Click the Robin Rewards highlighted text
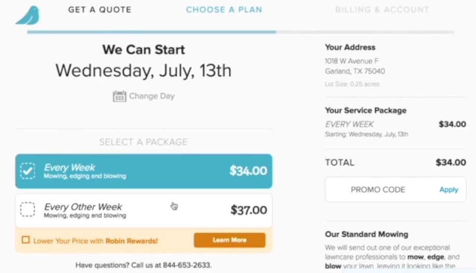476x273 pixels. coord(131,241)
